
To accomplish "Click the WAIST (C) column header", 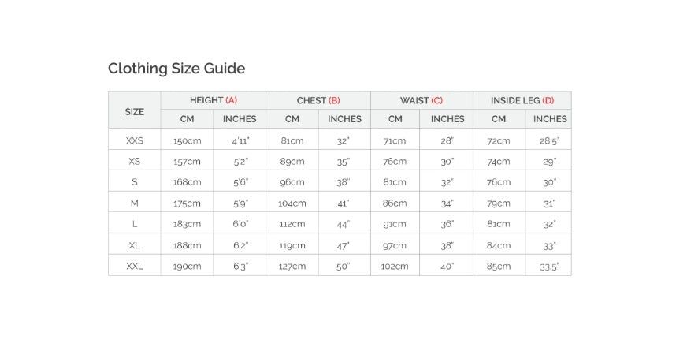I will [421, 100].
